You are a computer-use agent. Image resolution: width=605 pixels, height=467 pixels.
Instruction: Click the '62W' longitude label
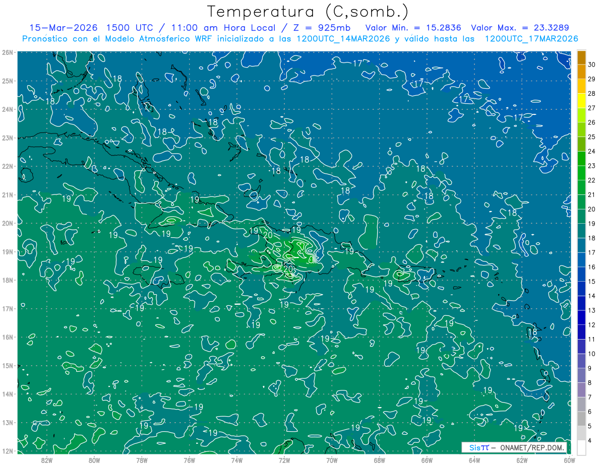click(x=522, y=460)
